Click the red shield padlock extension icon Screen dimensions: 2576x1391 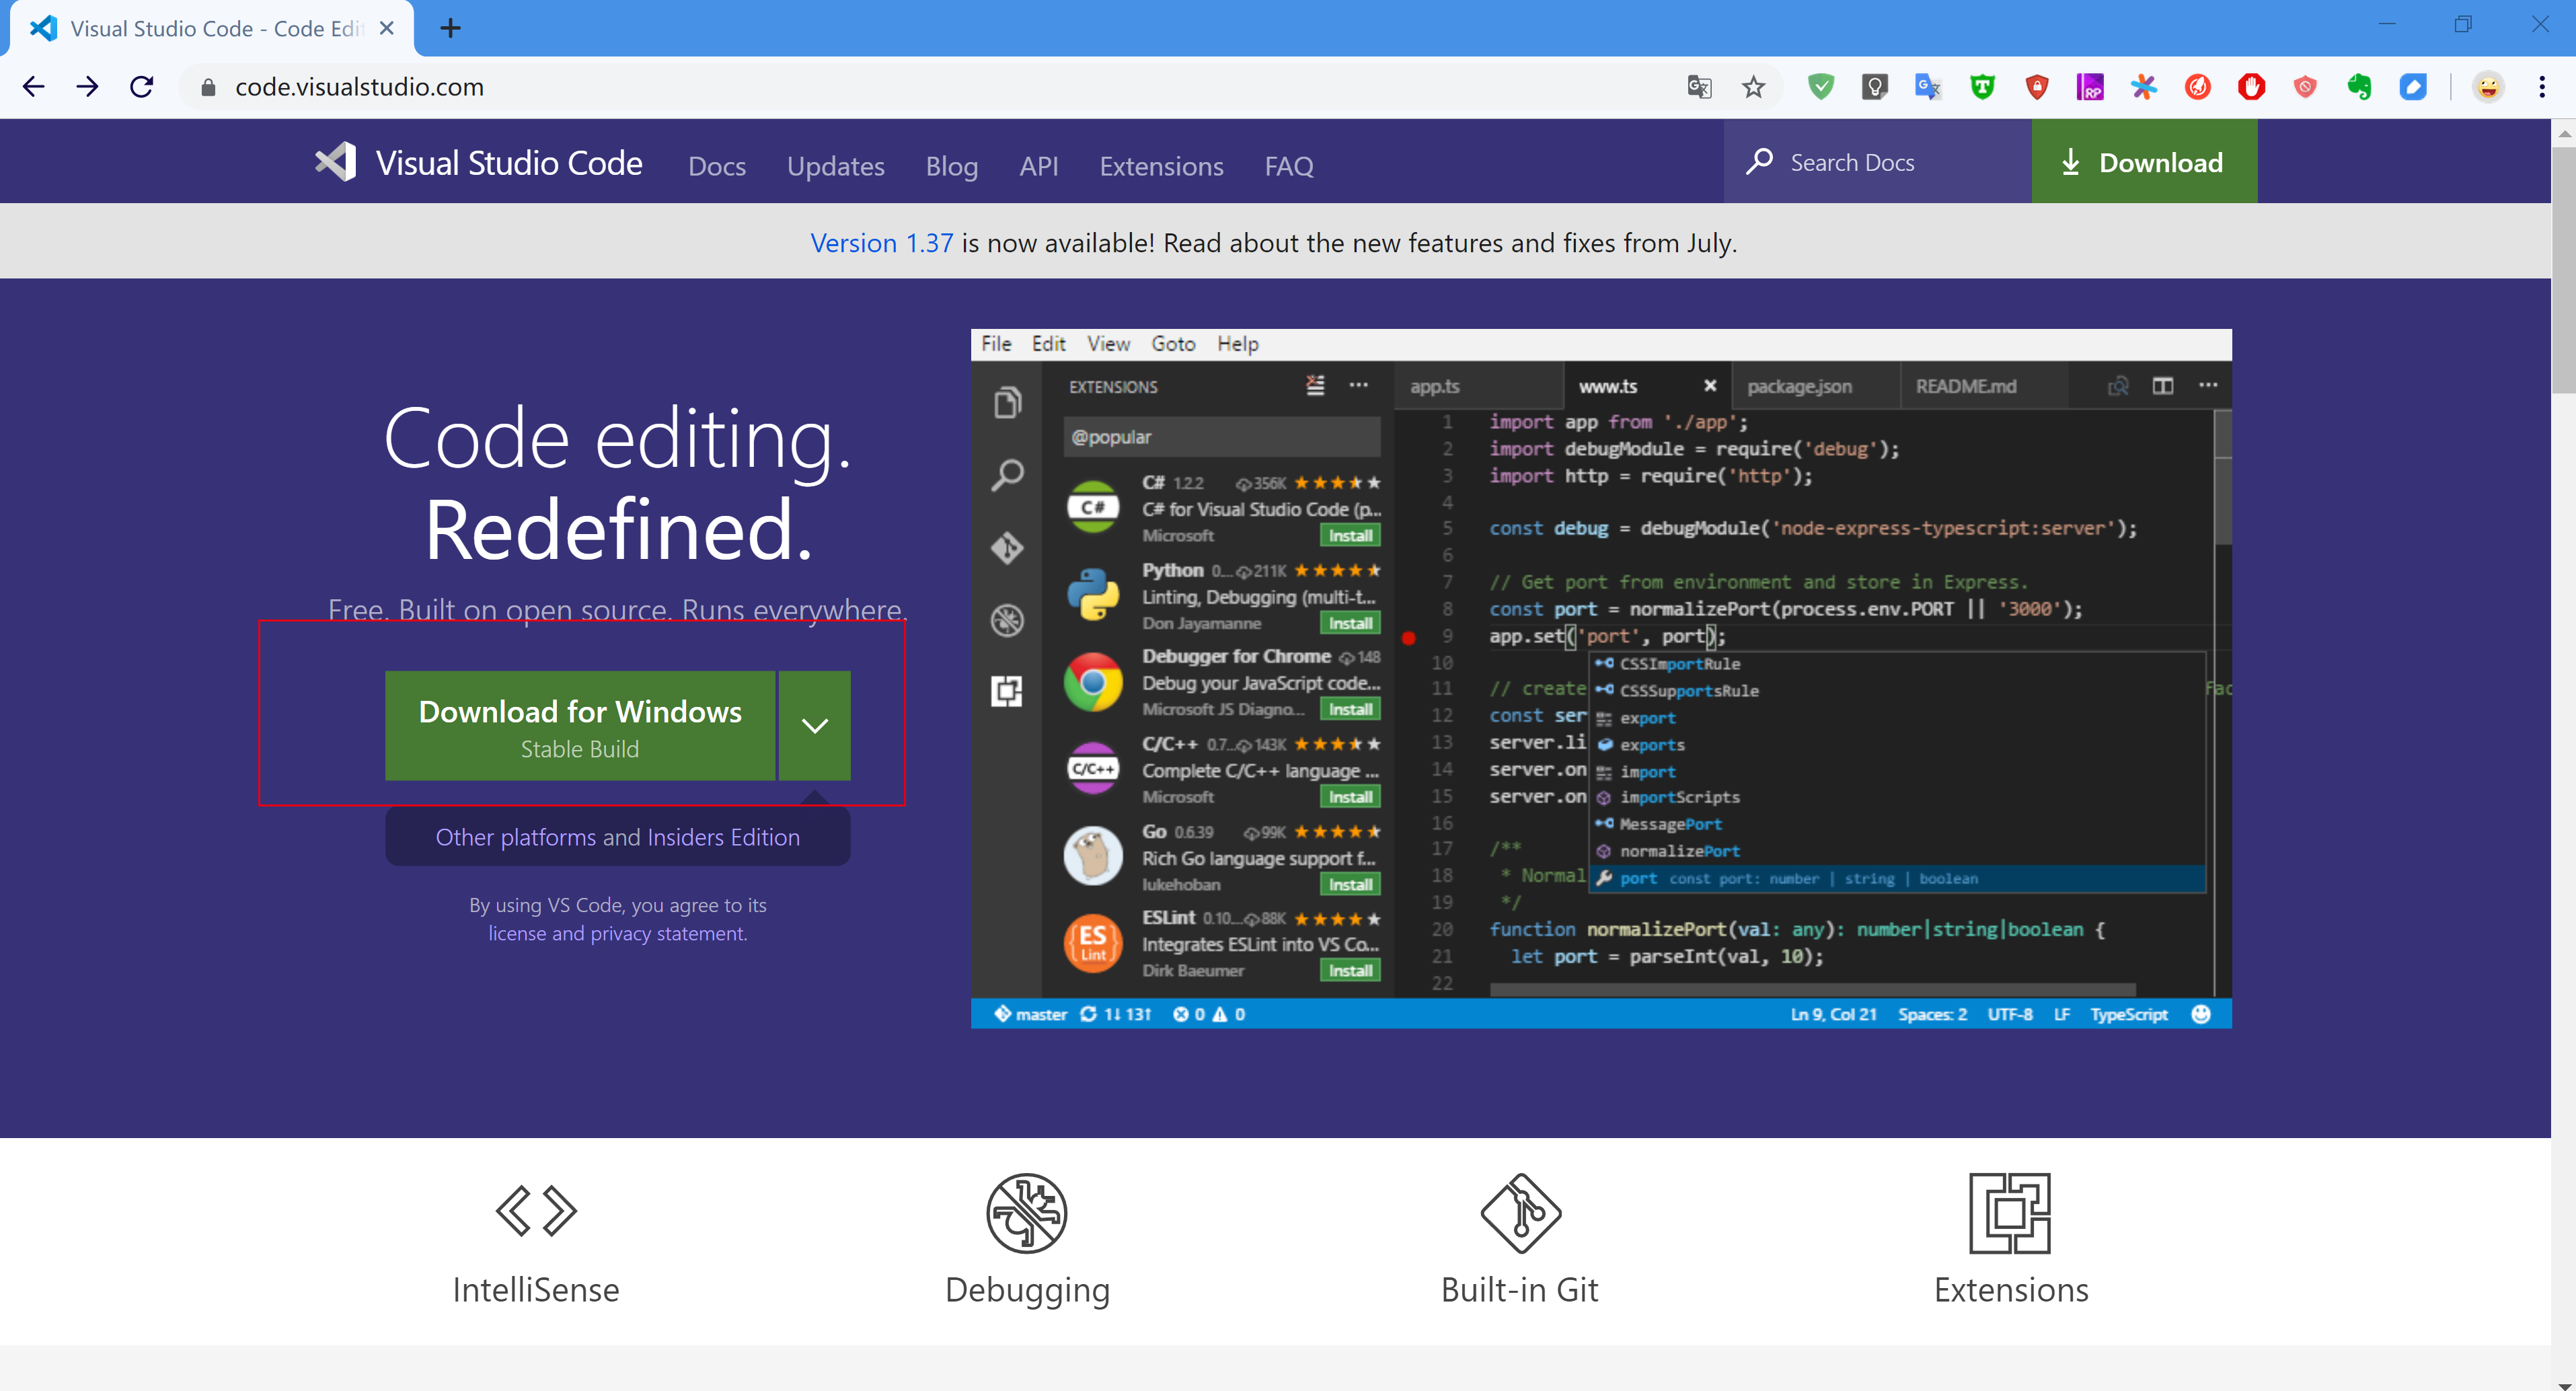coord(2037,87)
